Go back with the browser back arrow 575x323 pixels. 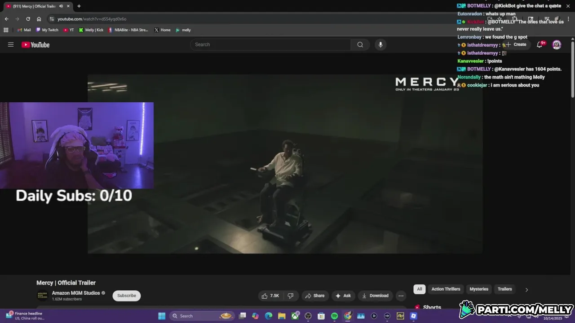point(6,19)
